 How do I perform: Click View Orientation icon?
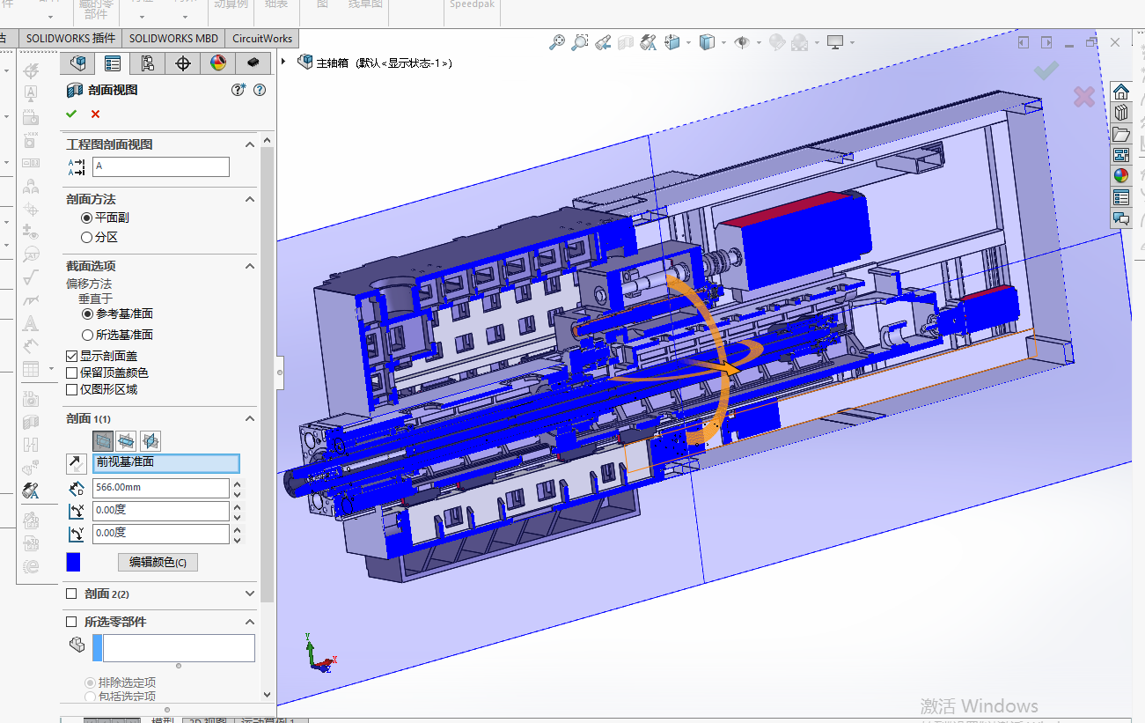point(673,41)
